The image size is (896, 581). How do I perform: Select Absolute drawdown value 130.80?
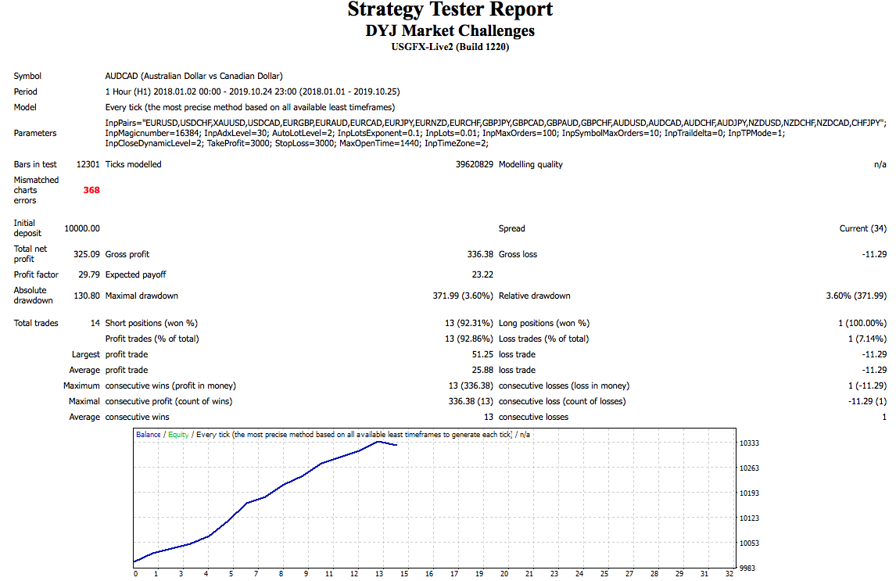(87, 296)
